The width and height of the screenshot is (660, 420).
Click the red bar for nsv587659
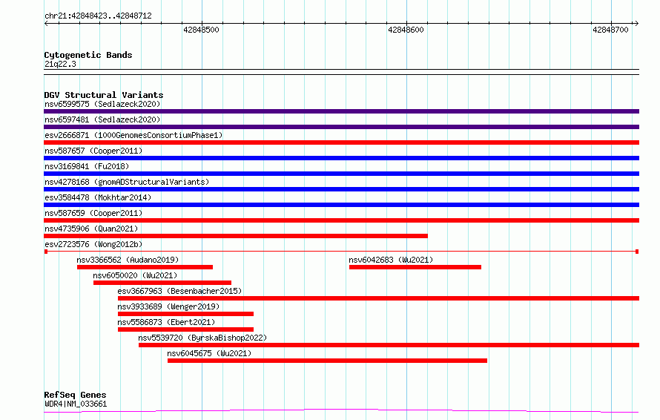[x=341, y=220]
